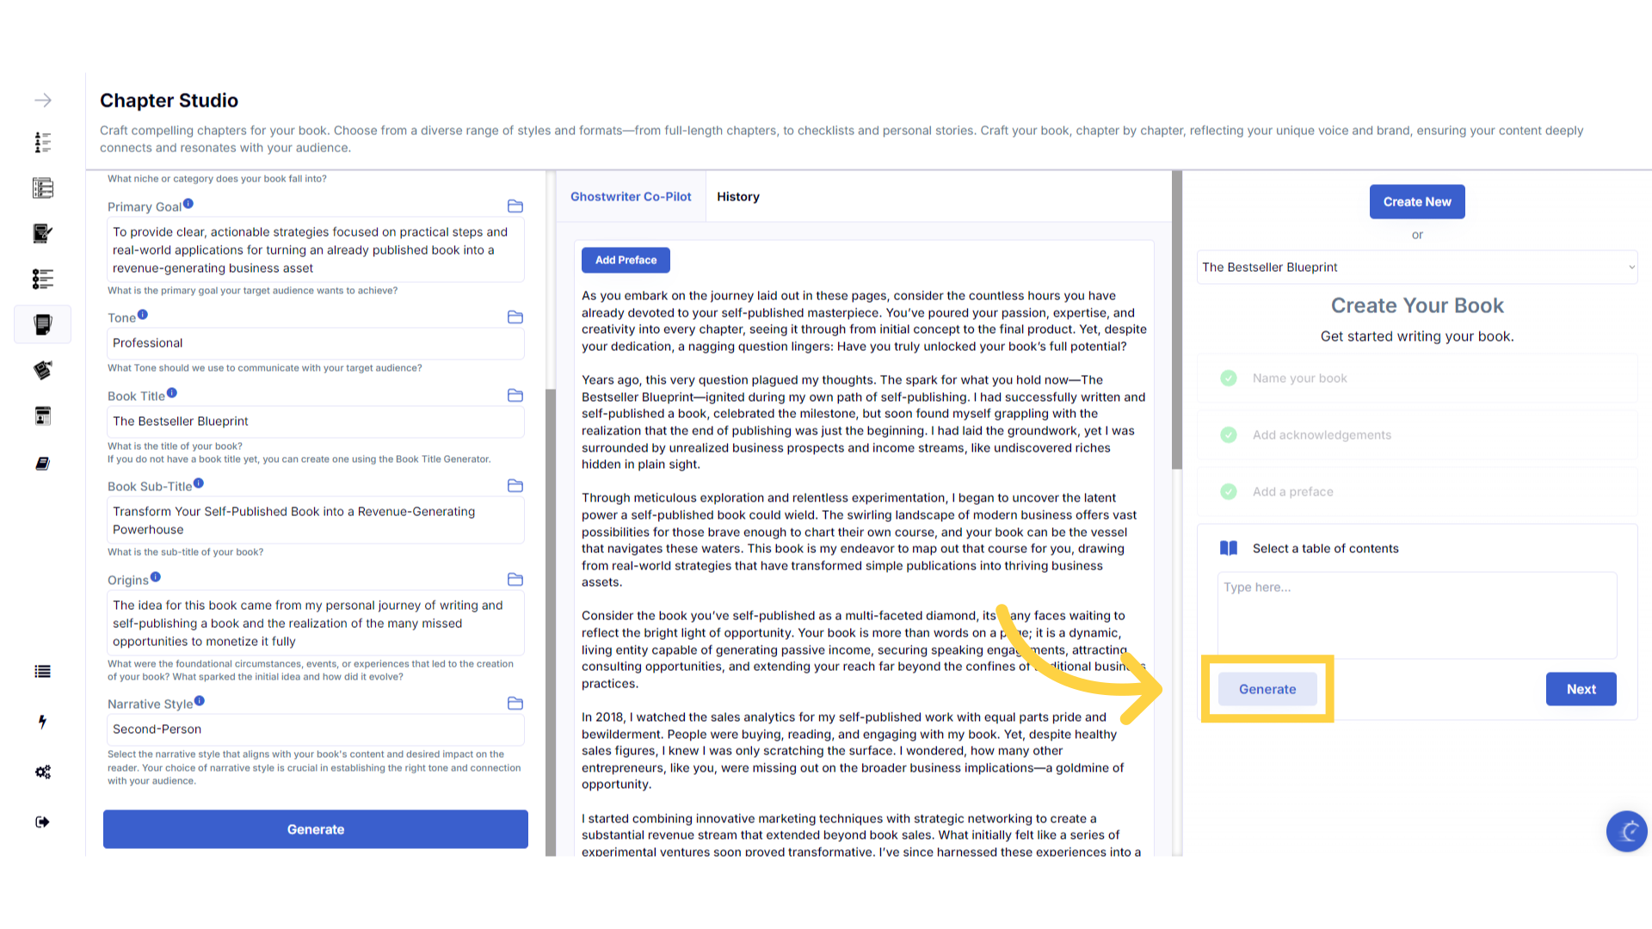Open folder icon next to Primary Goal

click(x=515, y=206)
